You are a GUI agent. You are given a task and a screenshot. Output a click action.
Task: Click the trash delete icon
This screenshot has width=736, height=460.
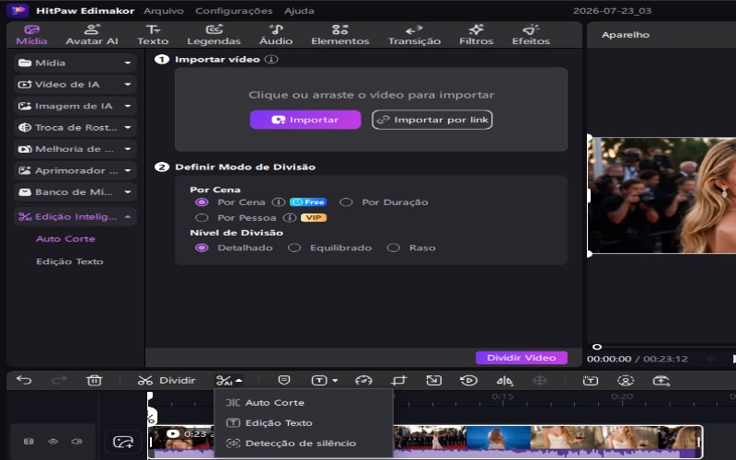[95, 380]
